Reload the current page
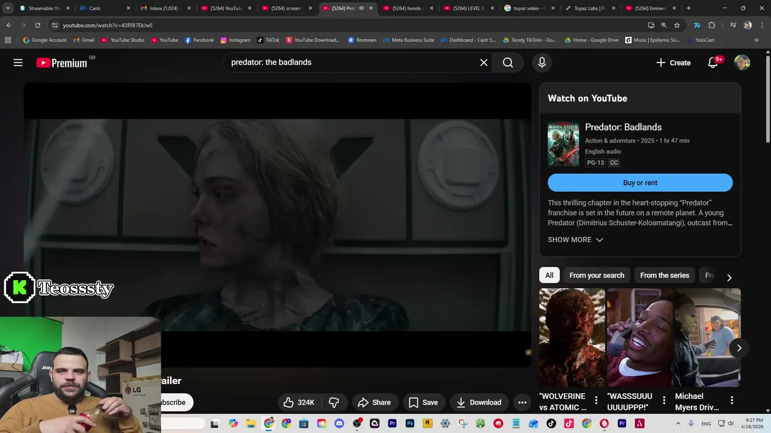The image size is (771, 433). (x=37, y=25)
